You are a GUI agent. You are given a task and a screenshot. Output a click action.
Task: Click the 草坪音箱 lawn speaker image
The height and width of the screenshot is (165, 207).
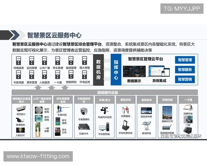39,118
